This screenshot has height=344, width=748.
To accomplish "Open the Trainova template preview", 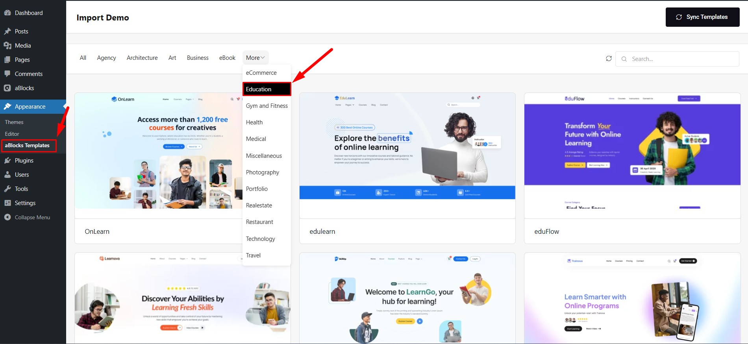I will [x=632, y=298].
